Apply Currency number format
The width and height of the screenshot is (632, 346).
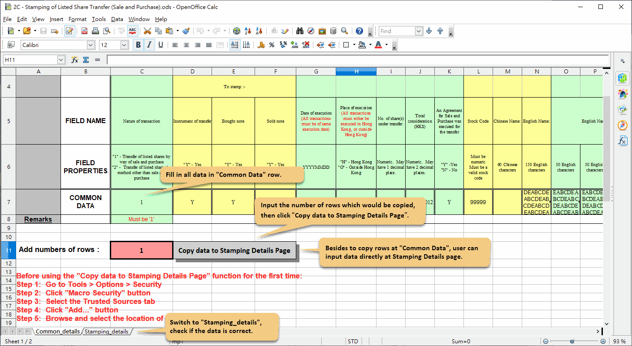click(261, 45)
